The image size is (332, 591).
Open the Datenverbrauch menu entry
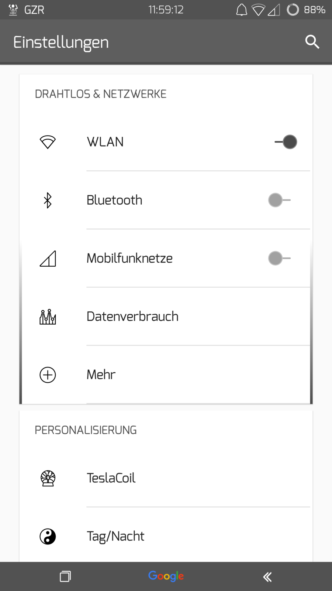click(x=132, y=317)
